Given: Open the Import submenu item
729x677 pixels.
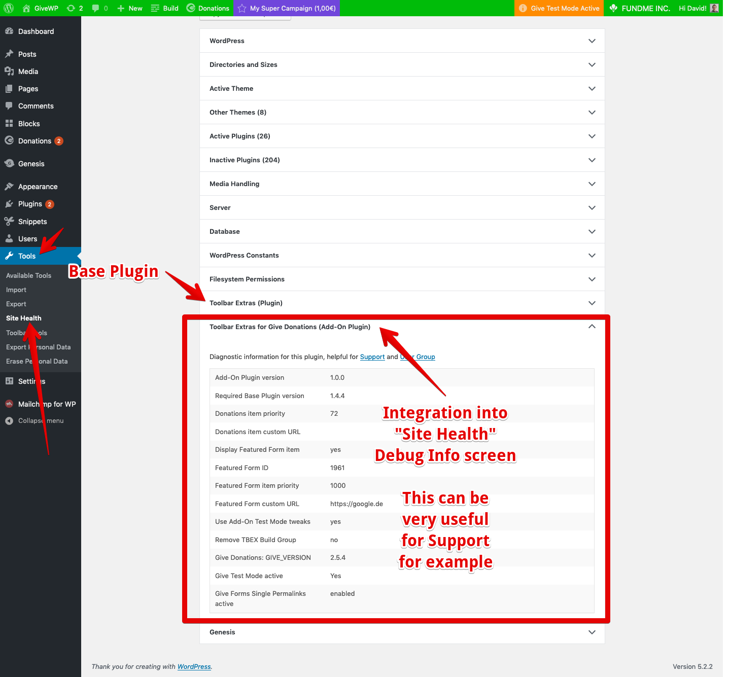Looking at the screenshot, I should 16,290.
